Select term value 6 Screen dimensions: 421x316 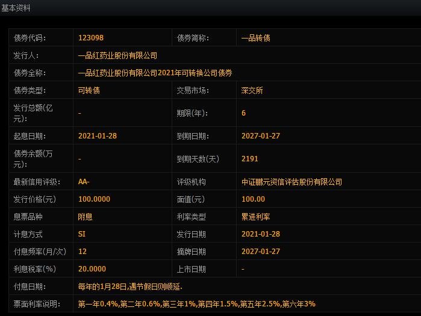[x=243, y=113]
